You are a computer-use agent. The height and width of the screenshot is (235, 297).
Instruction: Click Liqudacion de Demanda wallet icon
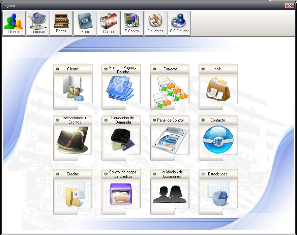(x=123, y=140)
